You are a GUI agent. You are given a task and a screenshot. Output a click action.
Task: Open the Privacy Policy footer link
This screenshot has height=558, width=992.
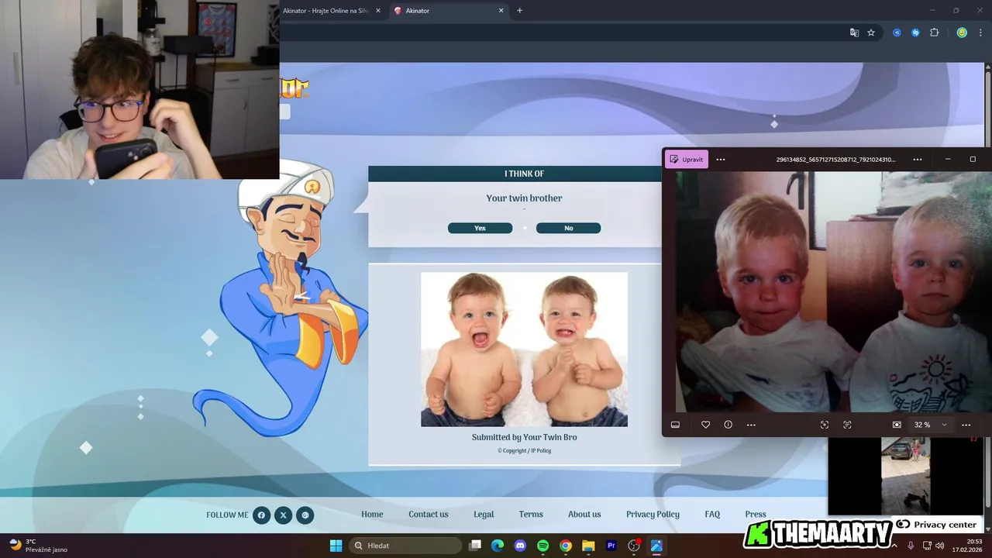point(653,515)
